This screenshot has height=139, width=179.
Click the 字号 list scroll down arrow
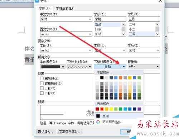(x=158, y=34)
